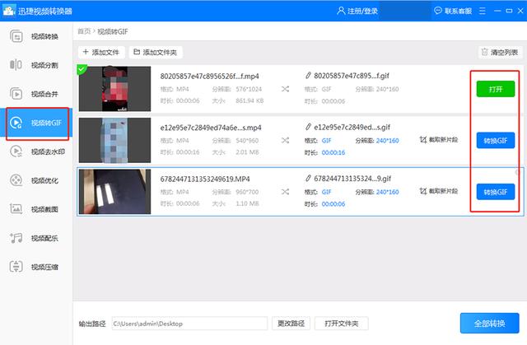Open GIF format setting in 6782447131353249619 row
This screenshot has height=345, width=527.
[x=326, y=192]
